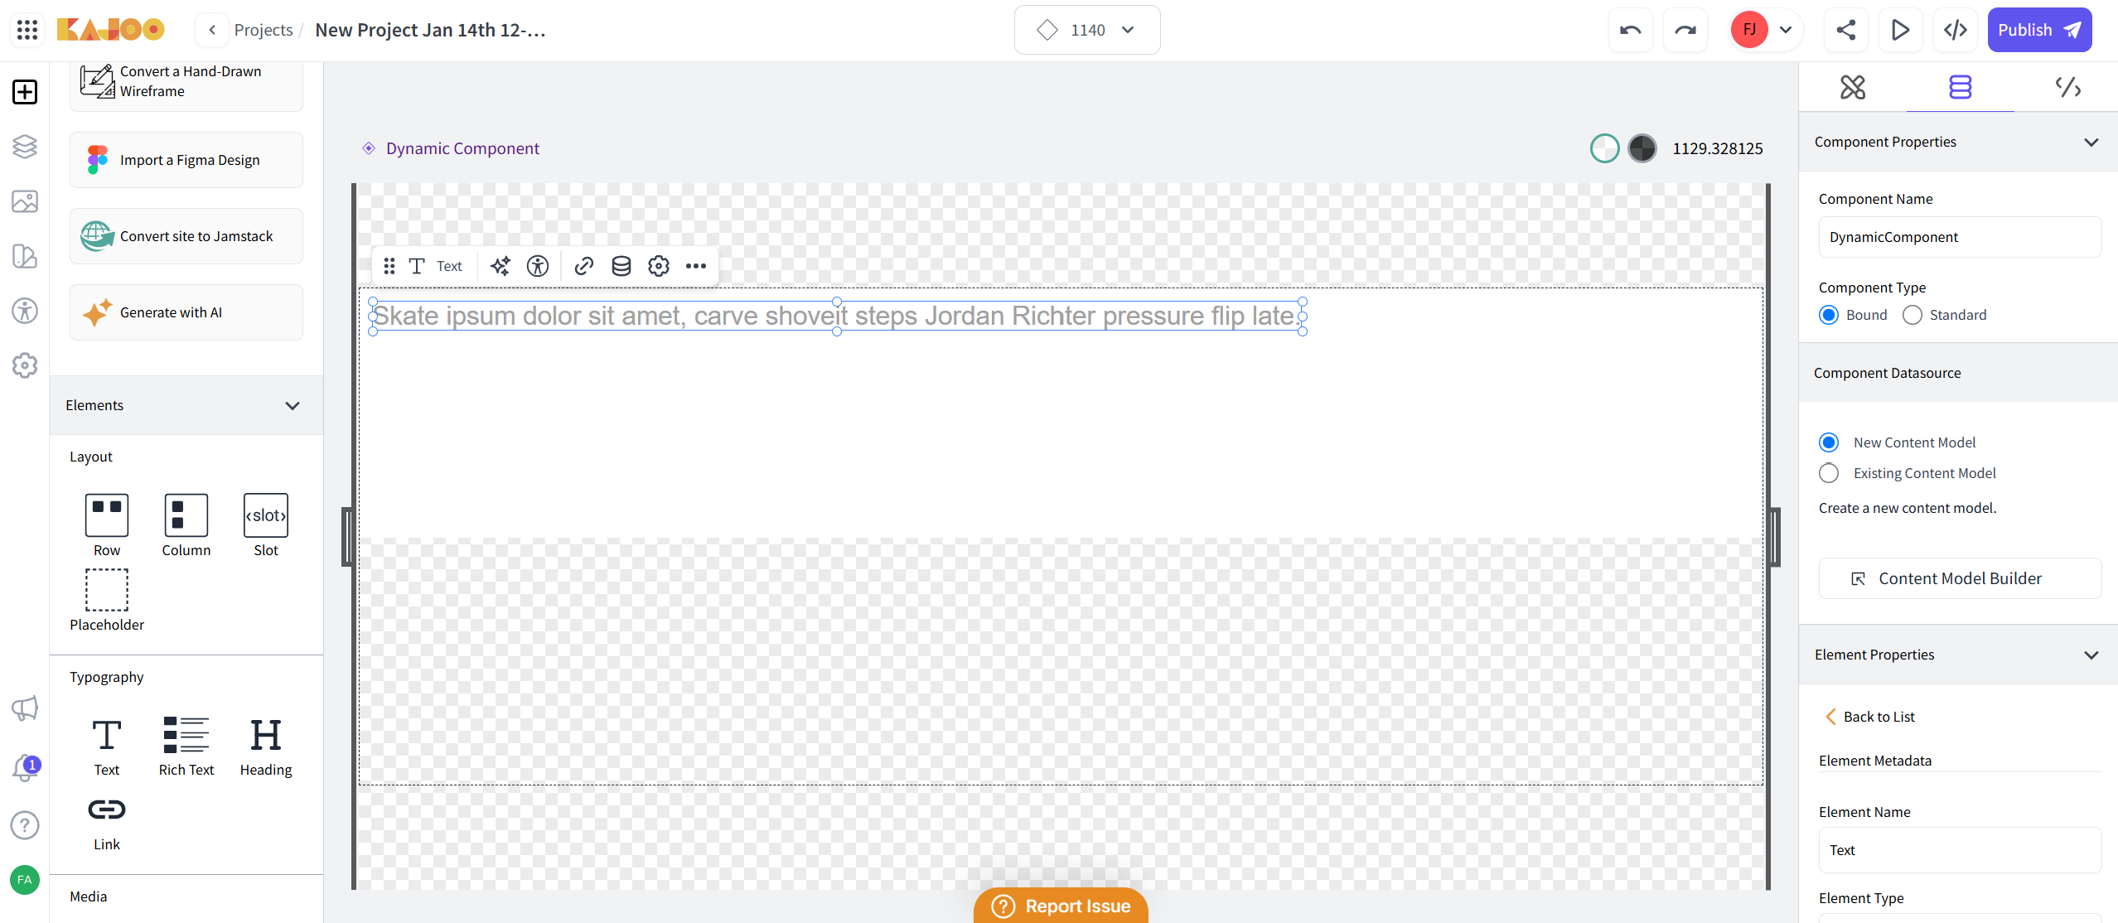This screenshot has width=2118, height=923.
Task: Select the Existing Content Model option
Action: pos(1829,473)
